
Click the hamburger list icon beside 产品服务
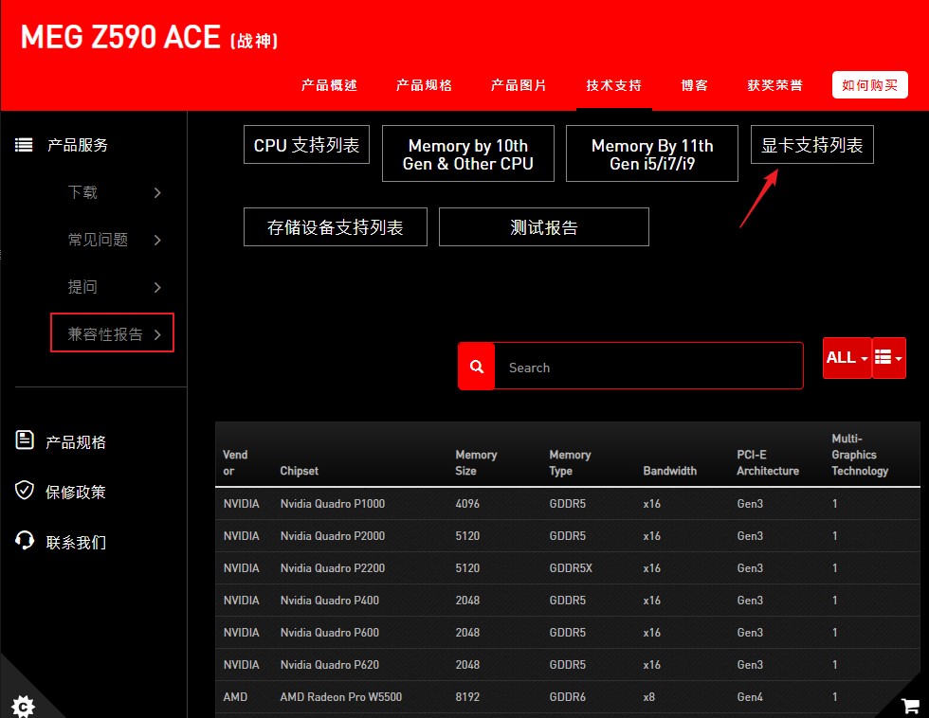(24, 145)
